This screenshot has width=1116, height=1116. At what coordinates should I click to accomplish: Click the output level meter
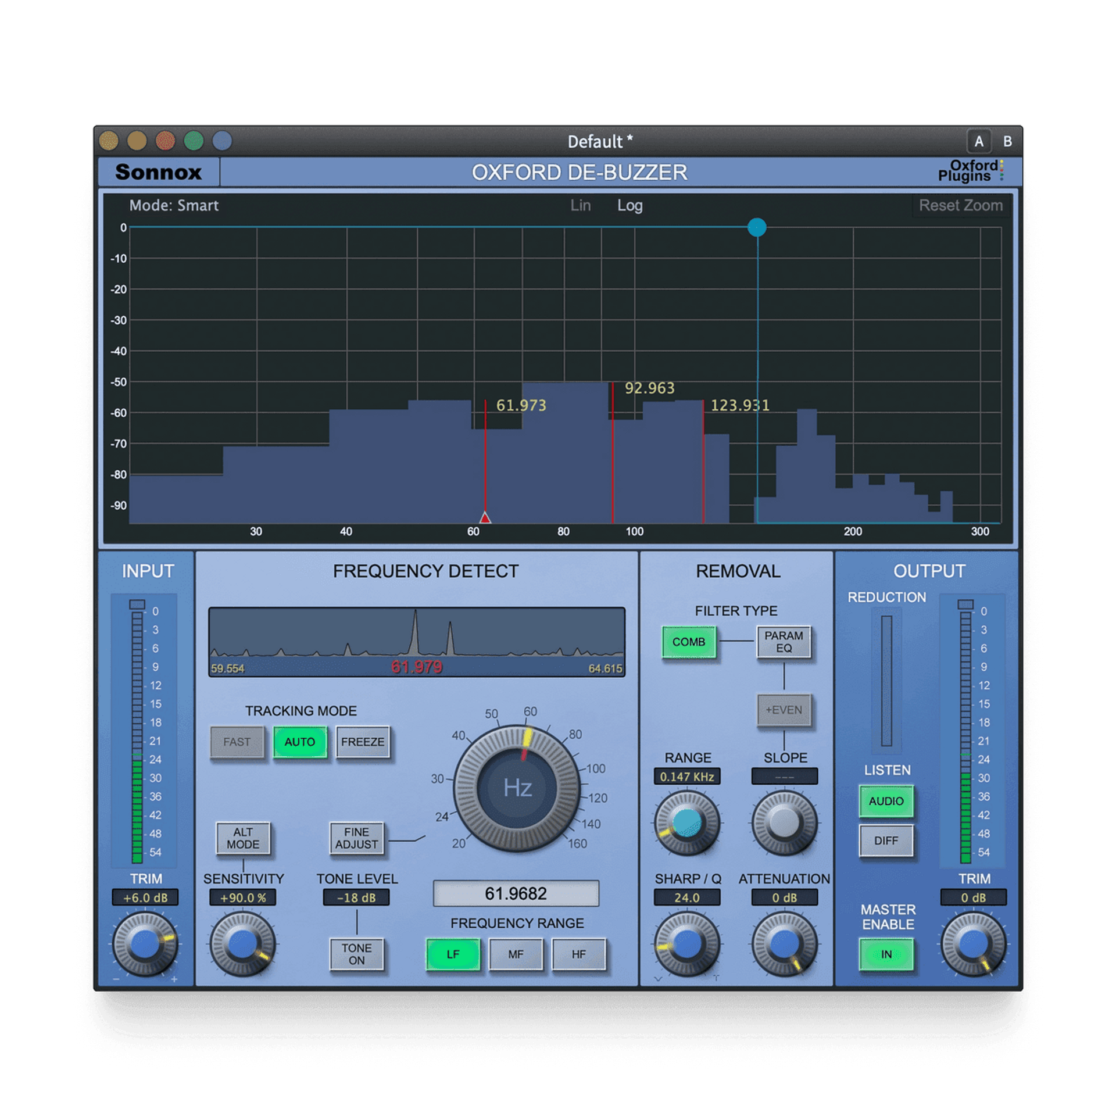coord(965,731)
